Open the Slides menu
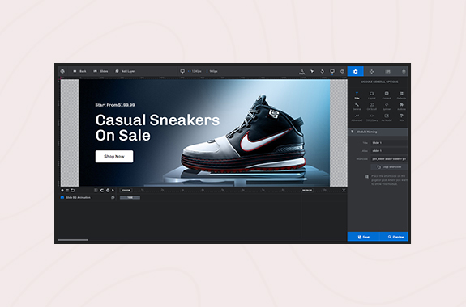 coord(100,71)
